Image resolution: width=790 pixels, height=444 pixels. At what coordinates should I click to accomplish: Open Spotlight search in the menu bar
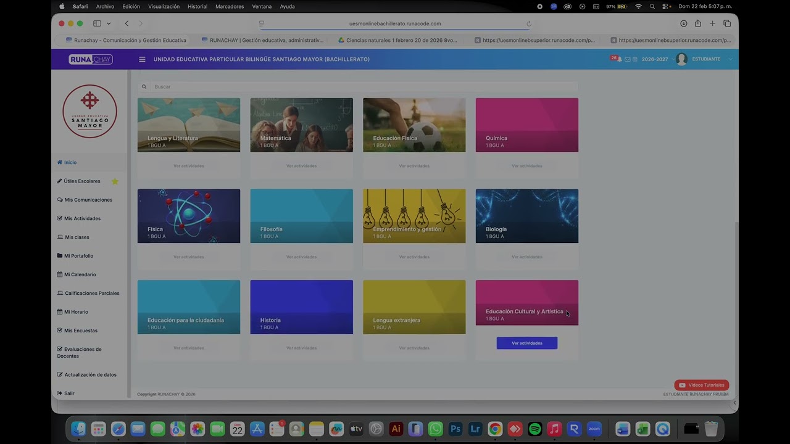point(652,6)
